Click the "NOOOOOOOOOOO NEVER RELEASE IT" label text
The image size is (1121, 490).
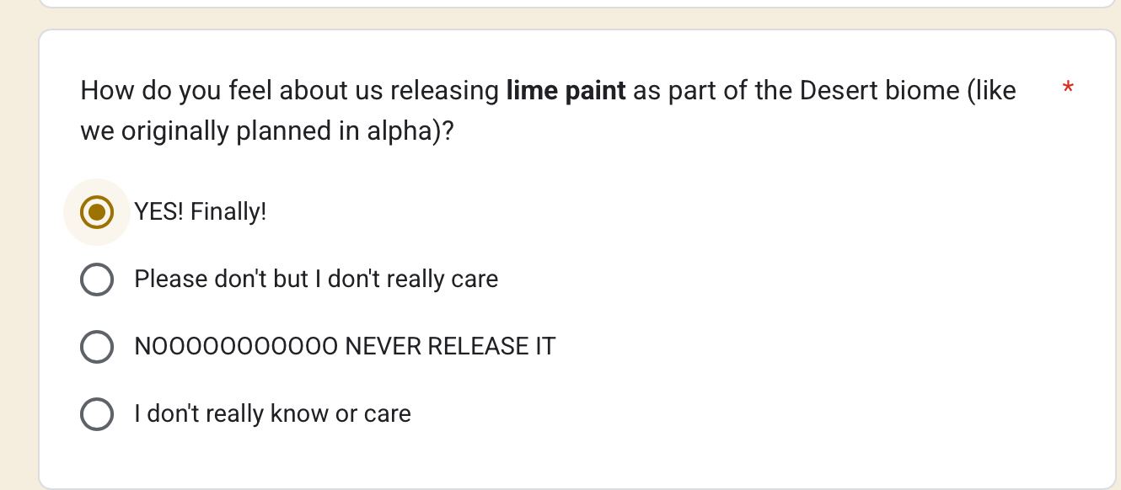pyautogui.click(x=345, y=347)
